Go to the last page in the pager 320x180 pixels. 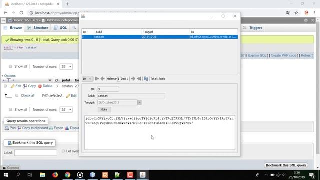[139, 79]
